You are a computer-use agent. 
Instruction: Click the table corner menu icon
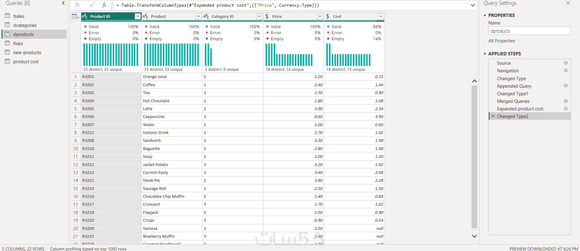[x=75, y=16]
